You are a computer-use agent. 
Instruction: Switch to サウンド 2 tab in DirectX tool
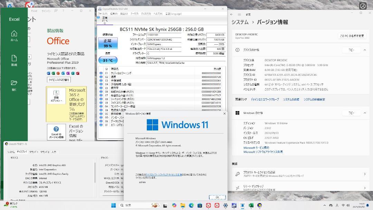45,152
